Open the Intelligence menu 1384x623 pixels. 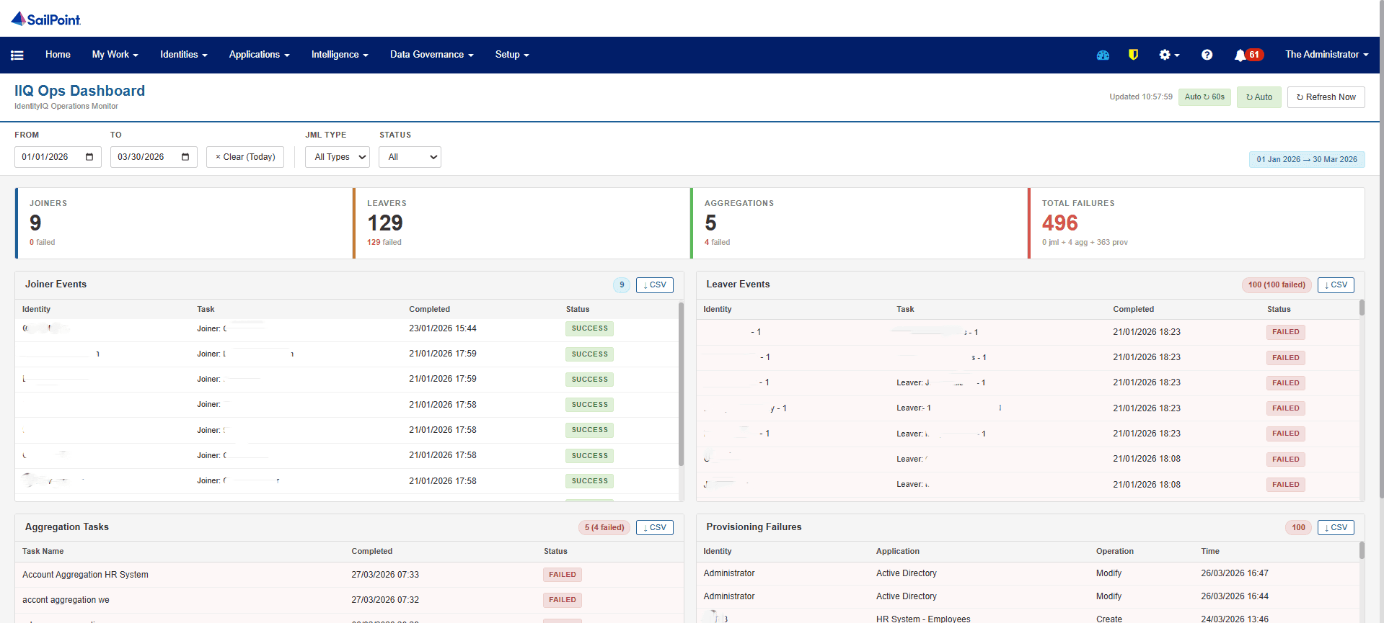(340, 55)
